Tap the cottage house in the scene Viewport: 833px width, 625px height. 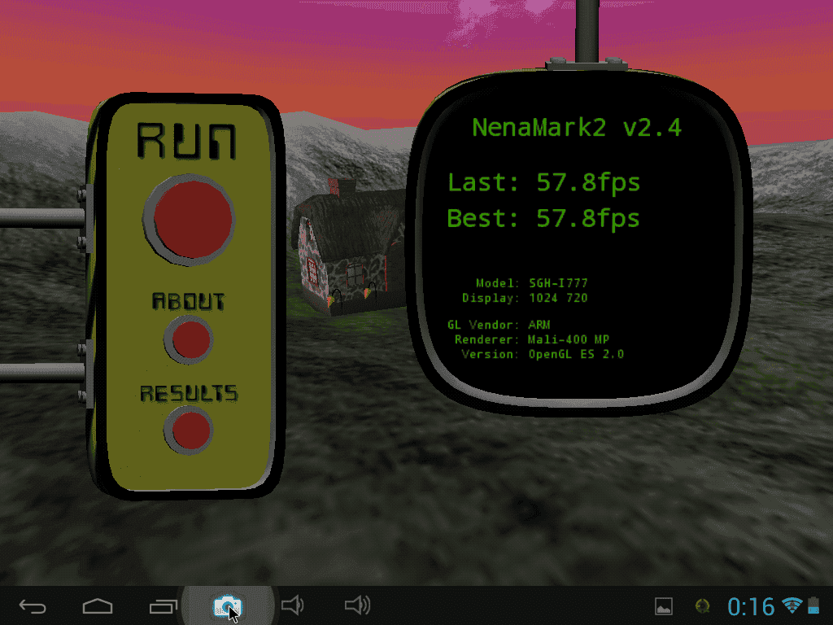(348, 249)
